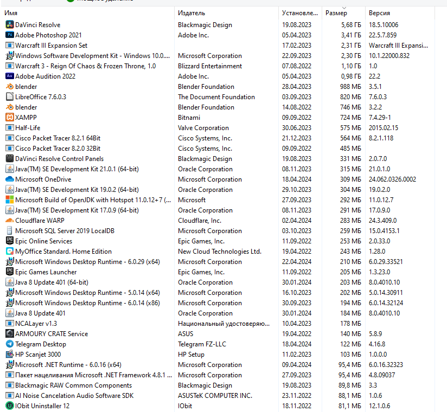447x412 pixels.
Task: Click the MyOffice Standard icon
Action: [x=10, y=252]
